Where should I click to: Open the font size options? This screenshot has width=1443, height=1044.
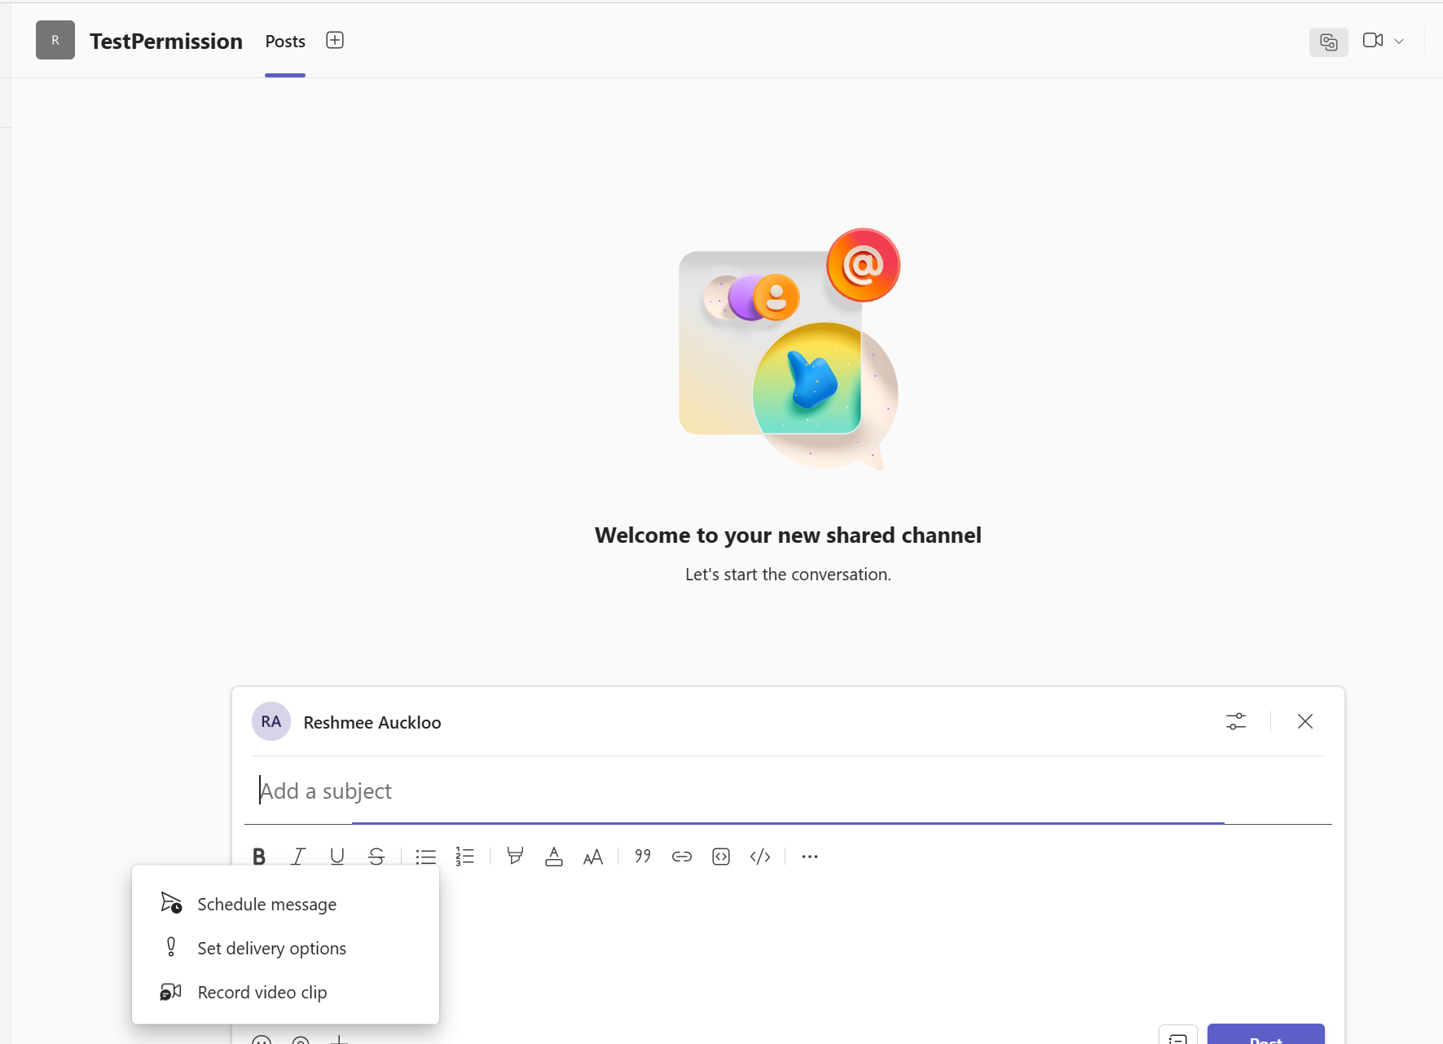(x=593, y=857)
